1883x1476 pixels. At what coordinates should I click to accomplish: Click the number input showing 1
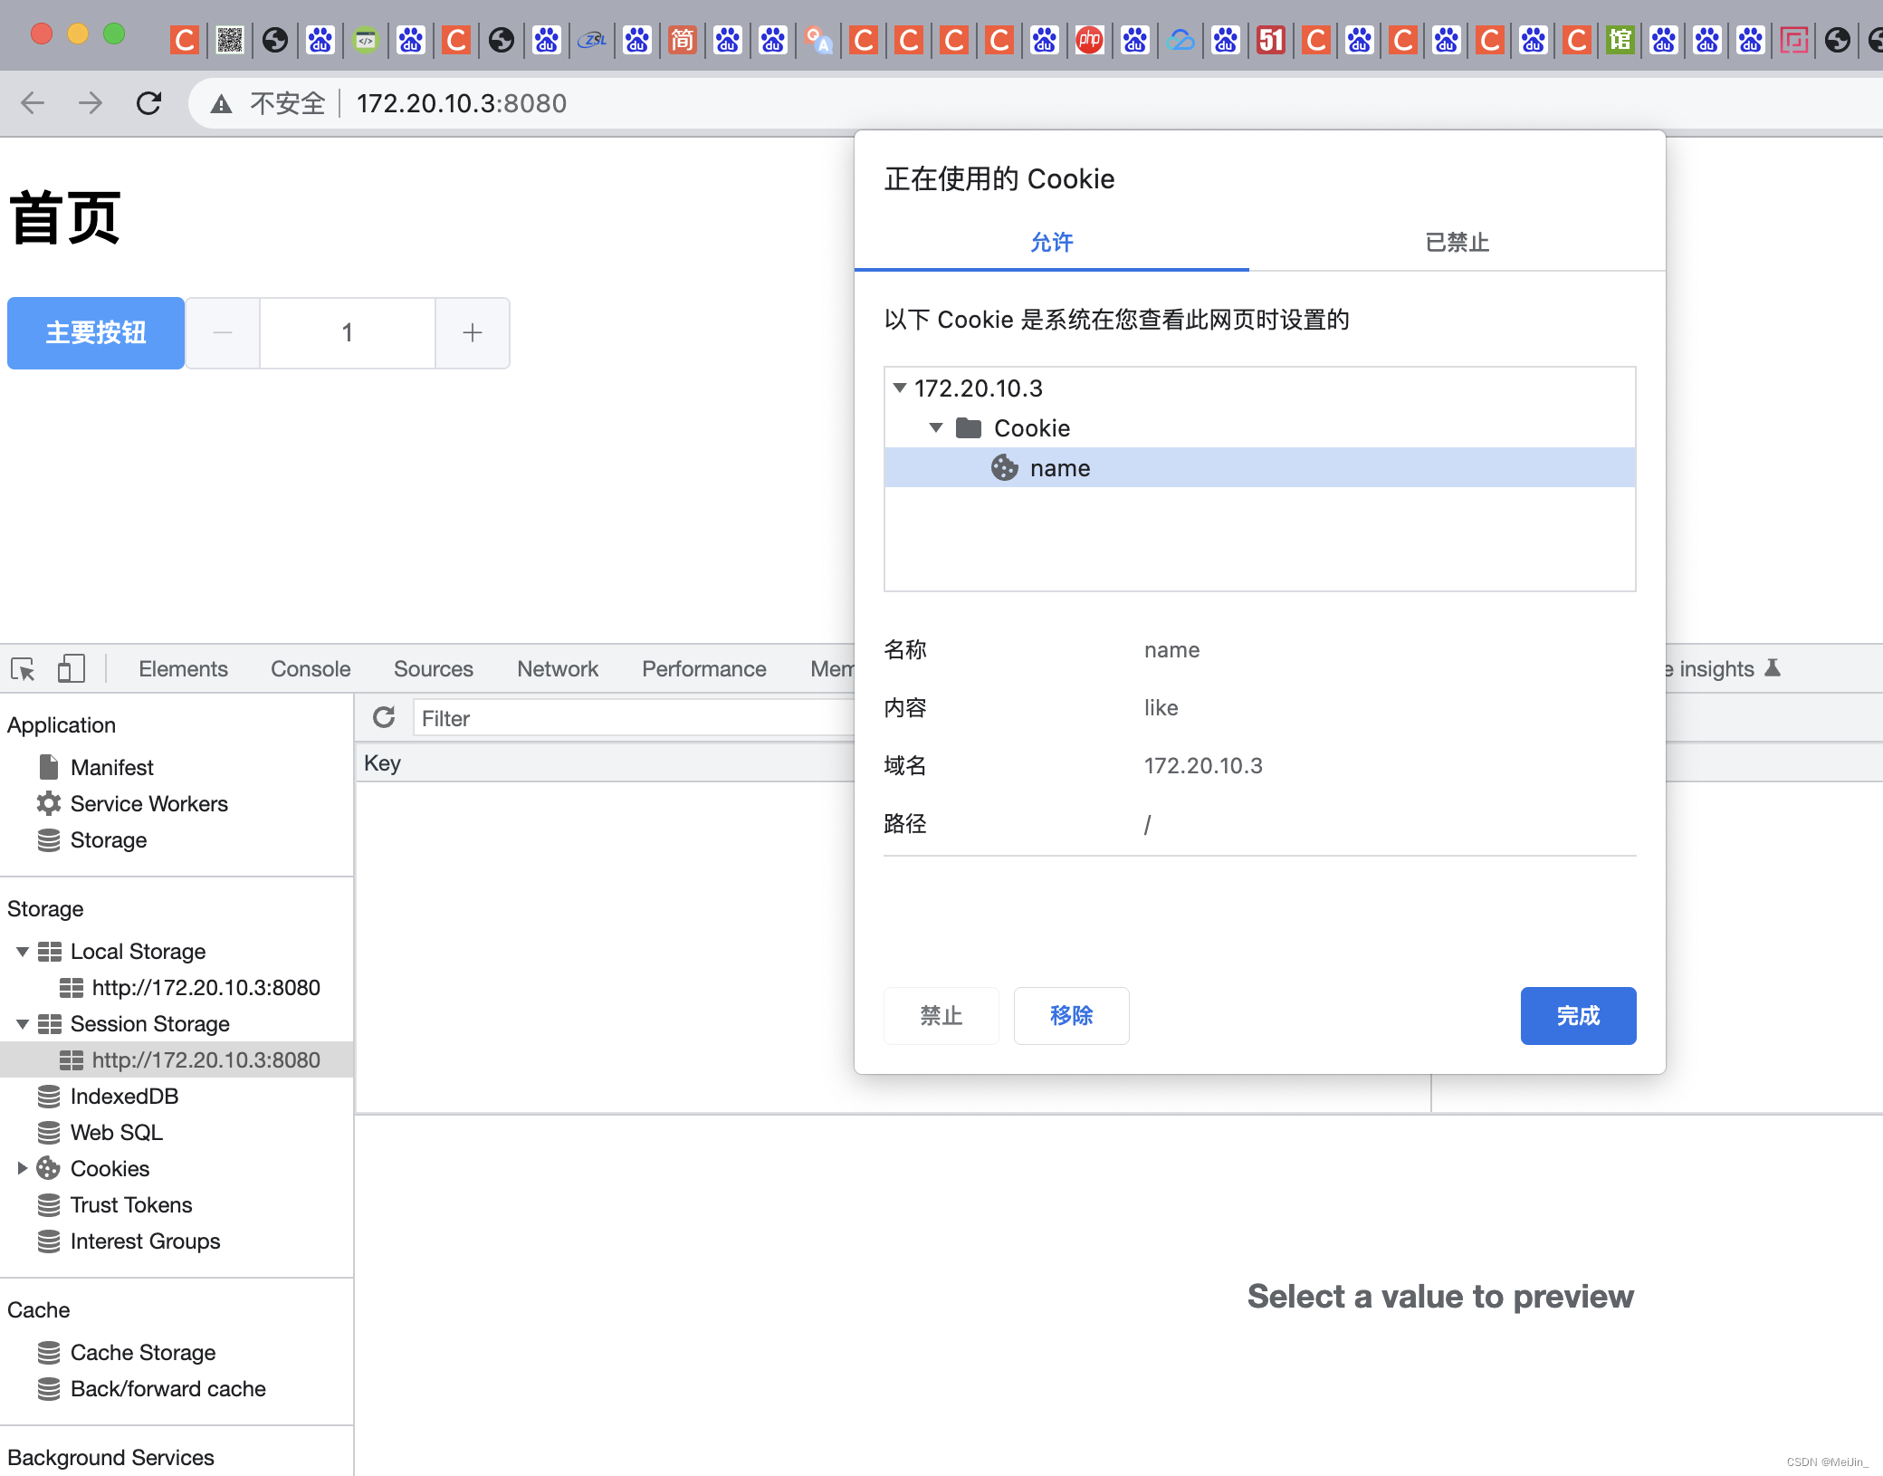[348, 332]
